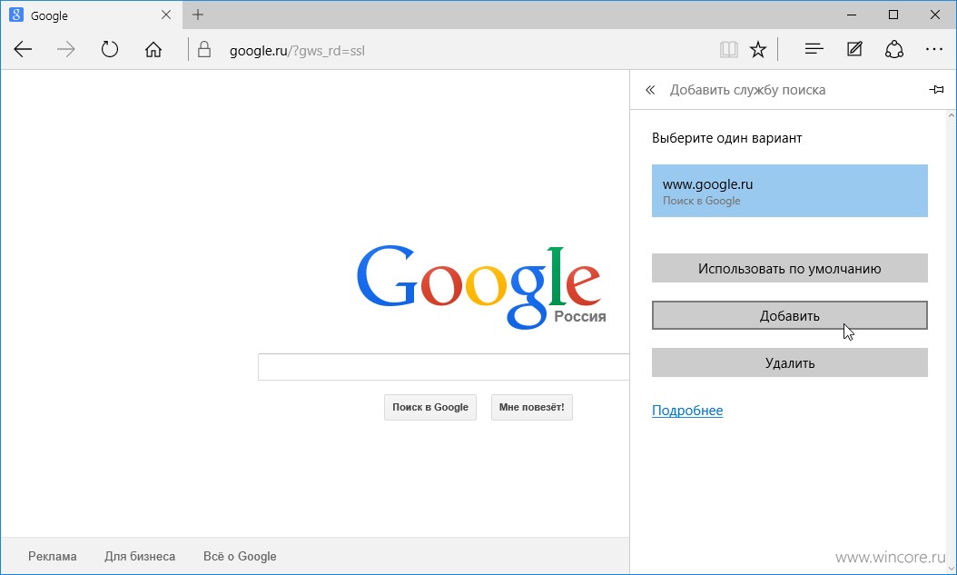The width and height of the screenshot is (957, 575).
Task: Close the Google tab
Action: [166, 15]
